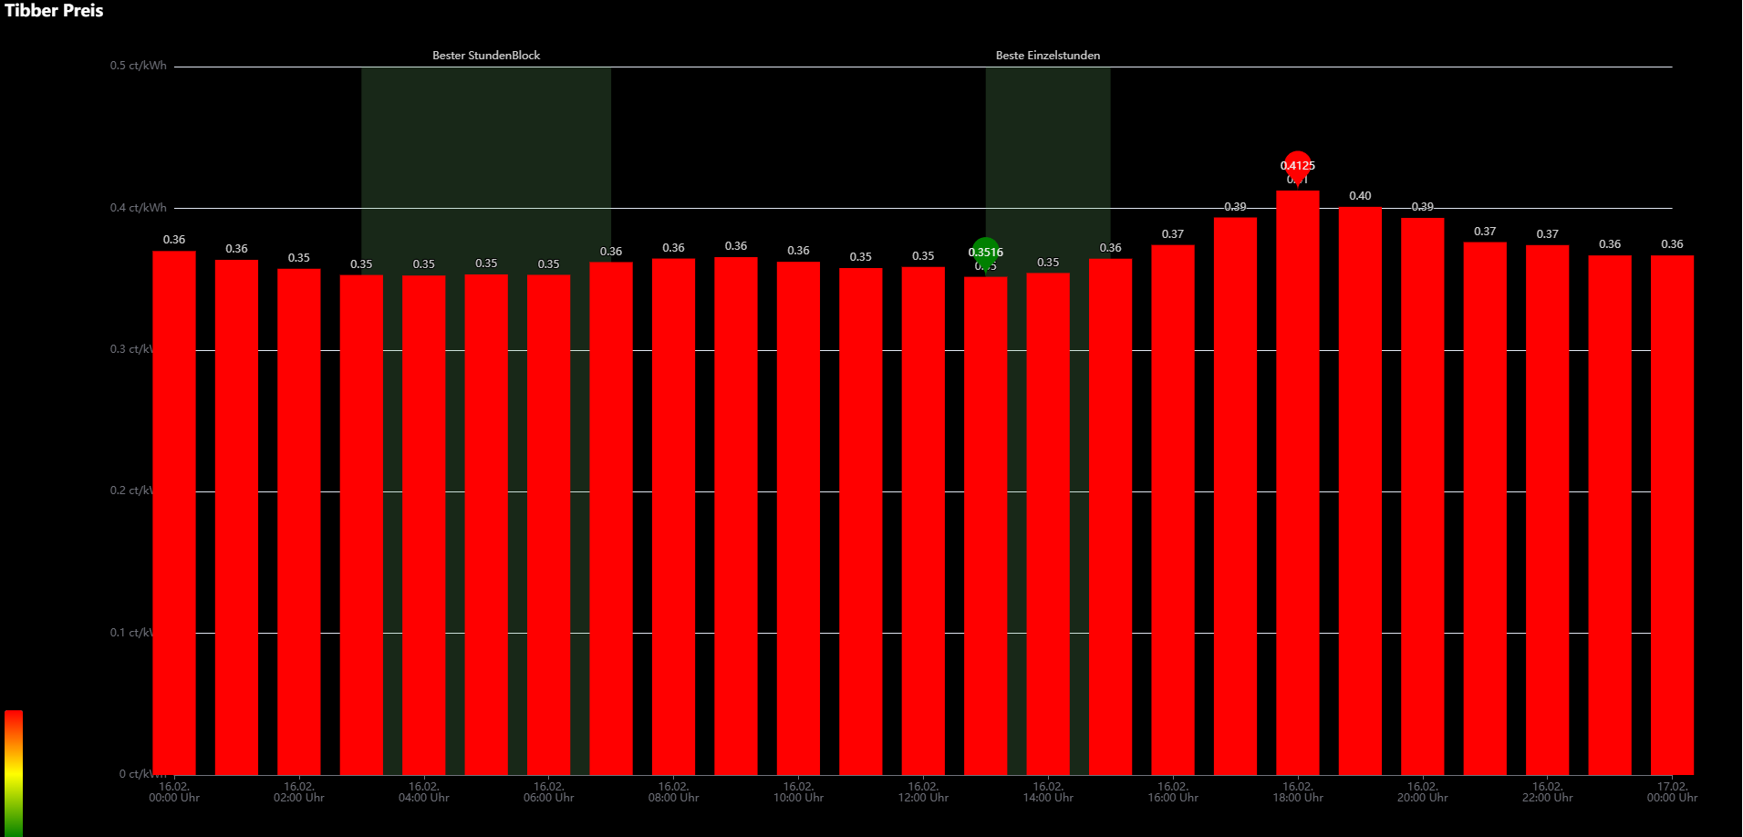Click the 16.02. 20:00 Uhr x-axis label
The width and height of the screenshot is (1743, 837).
click(1423, 791)
